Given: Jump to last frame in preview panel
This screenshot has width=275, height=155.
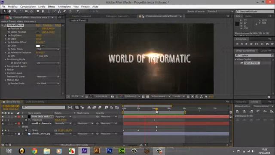Looking at the screenshot, I should 257,44.
